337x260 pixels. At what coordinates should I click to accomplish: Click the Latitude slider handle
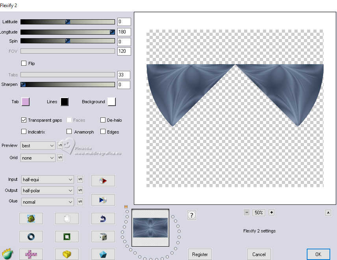point(67,22)
